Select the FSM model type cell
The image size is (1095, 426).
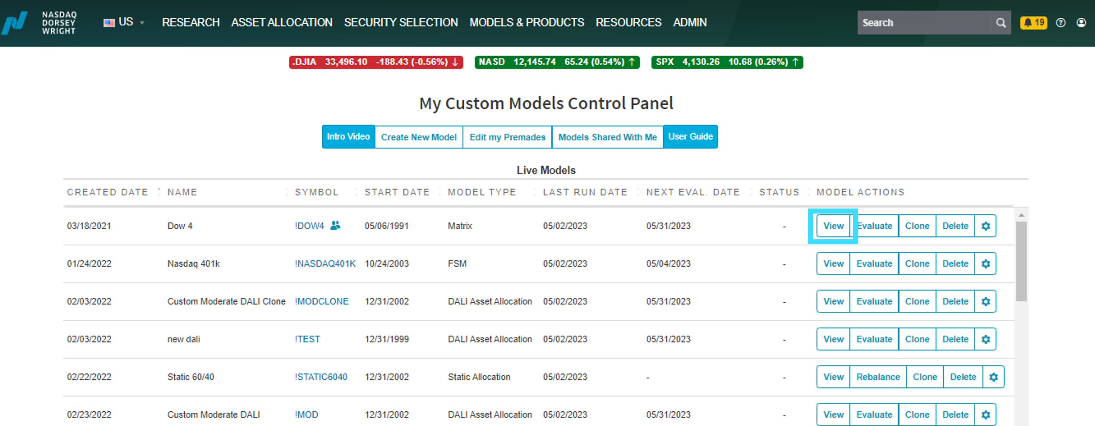[x=457, y=264]
